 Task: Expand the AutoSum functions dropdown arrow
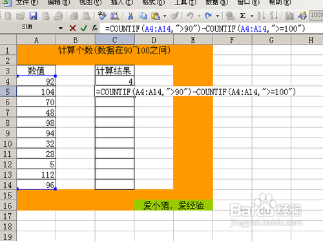tap(252, 16)
